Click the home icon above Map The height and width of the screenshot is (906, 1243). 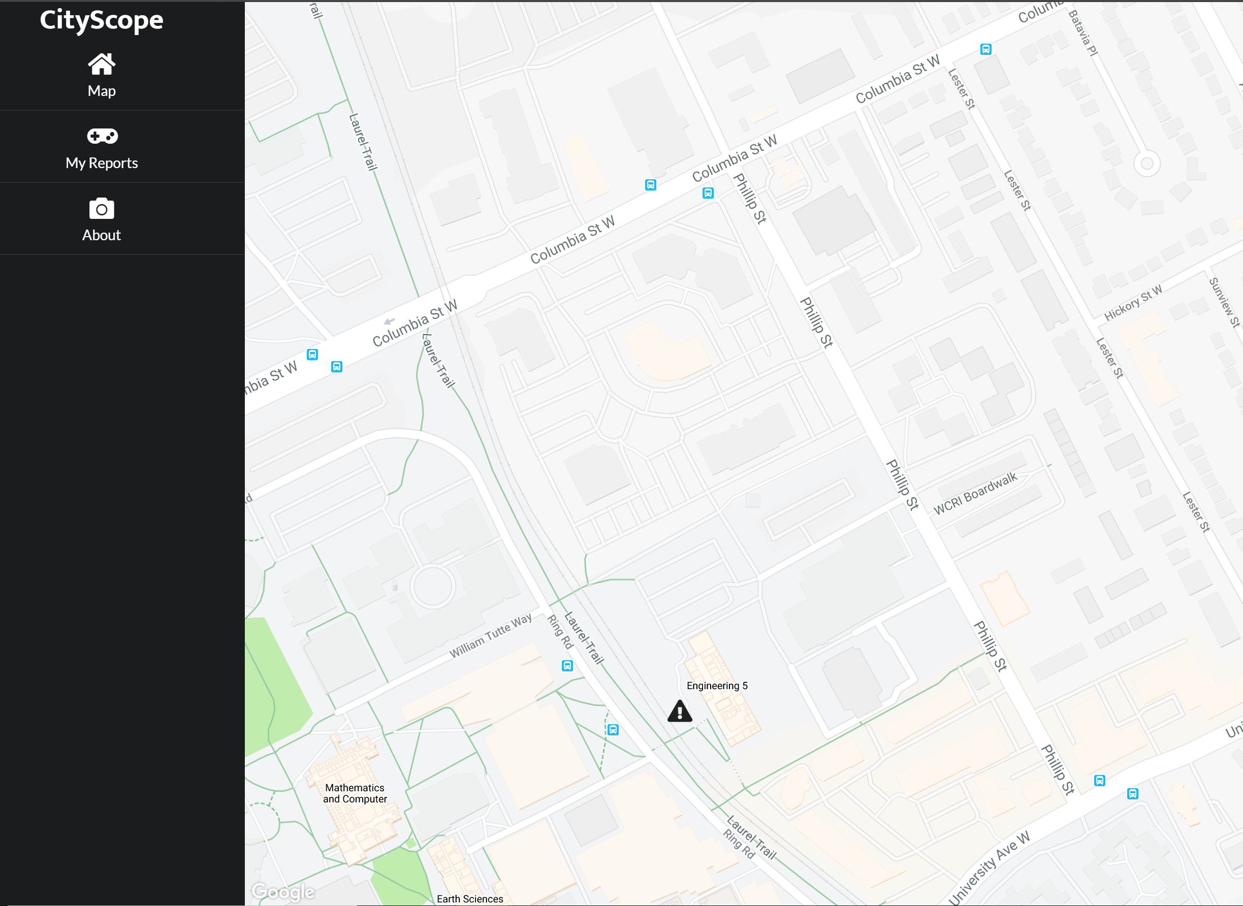[x=102, y=64]
